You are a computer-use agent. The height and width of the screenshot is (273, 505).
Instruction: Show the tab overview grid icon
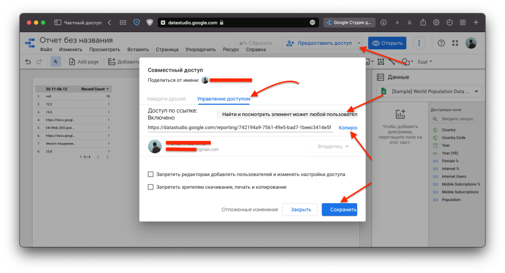point(463,22)
